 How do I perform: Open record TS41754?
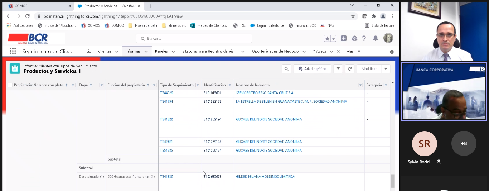pyautogui.click(x=166, y=102)
